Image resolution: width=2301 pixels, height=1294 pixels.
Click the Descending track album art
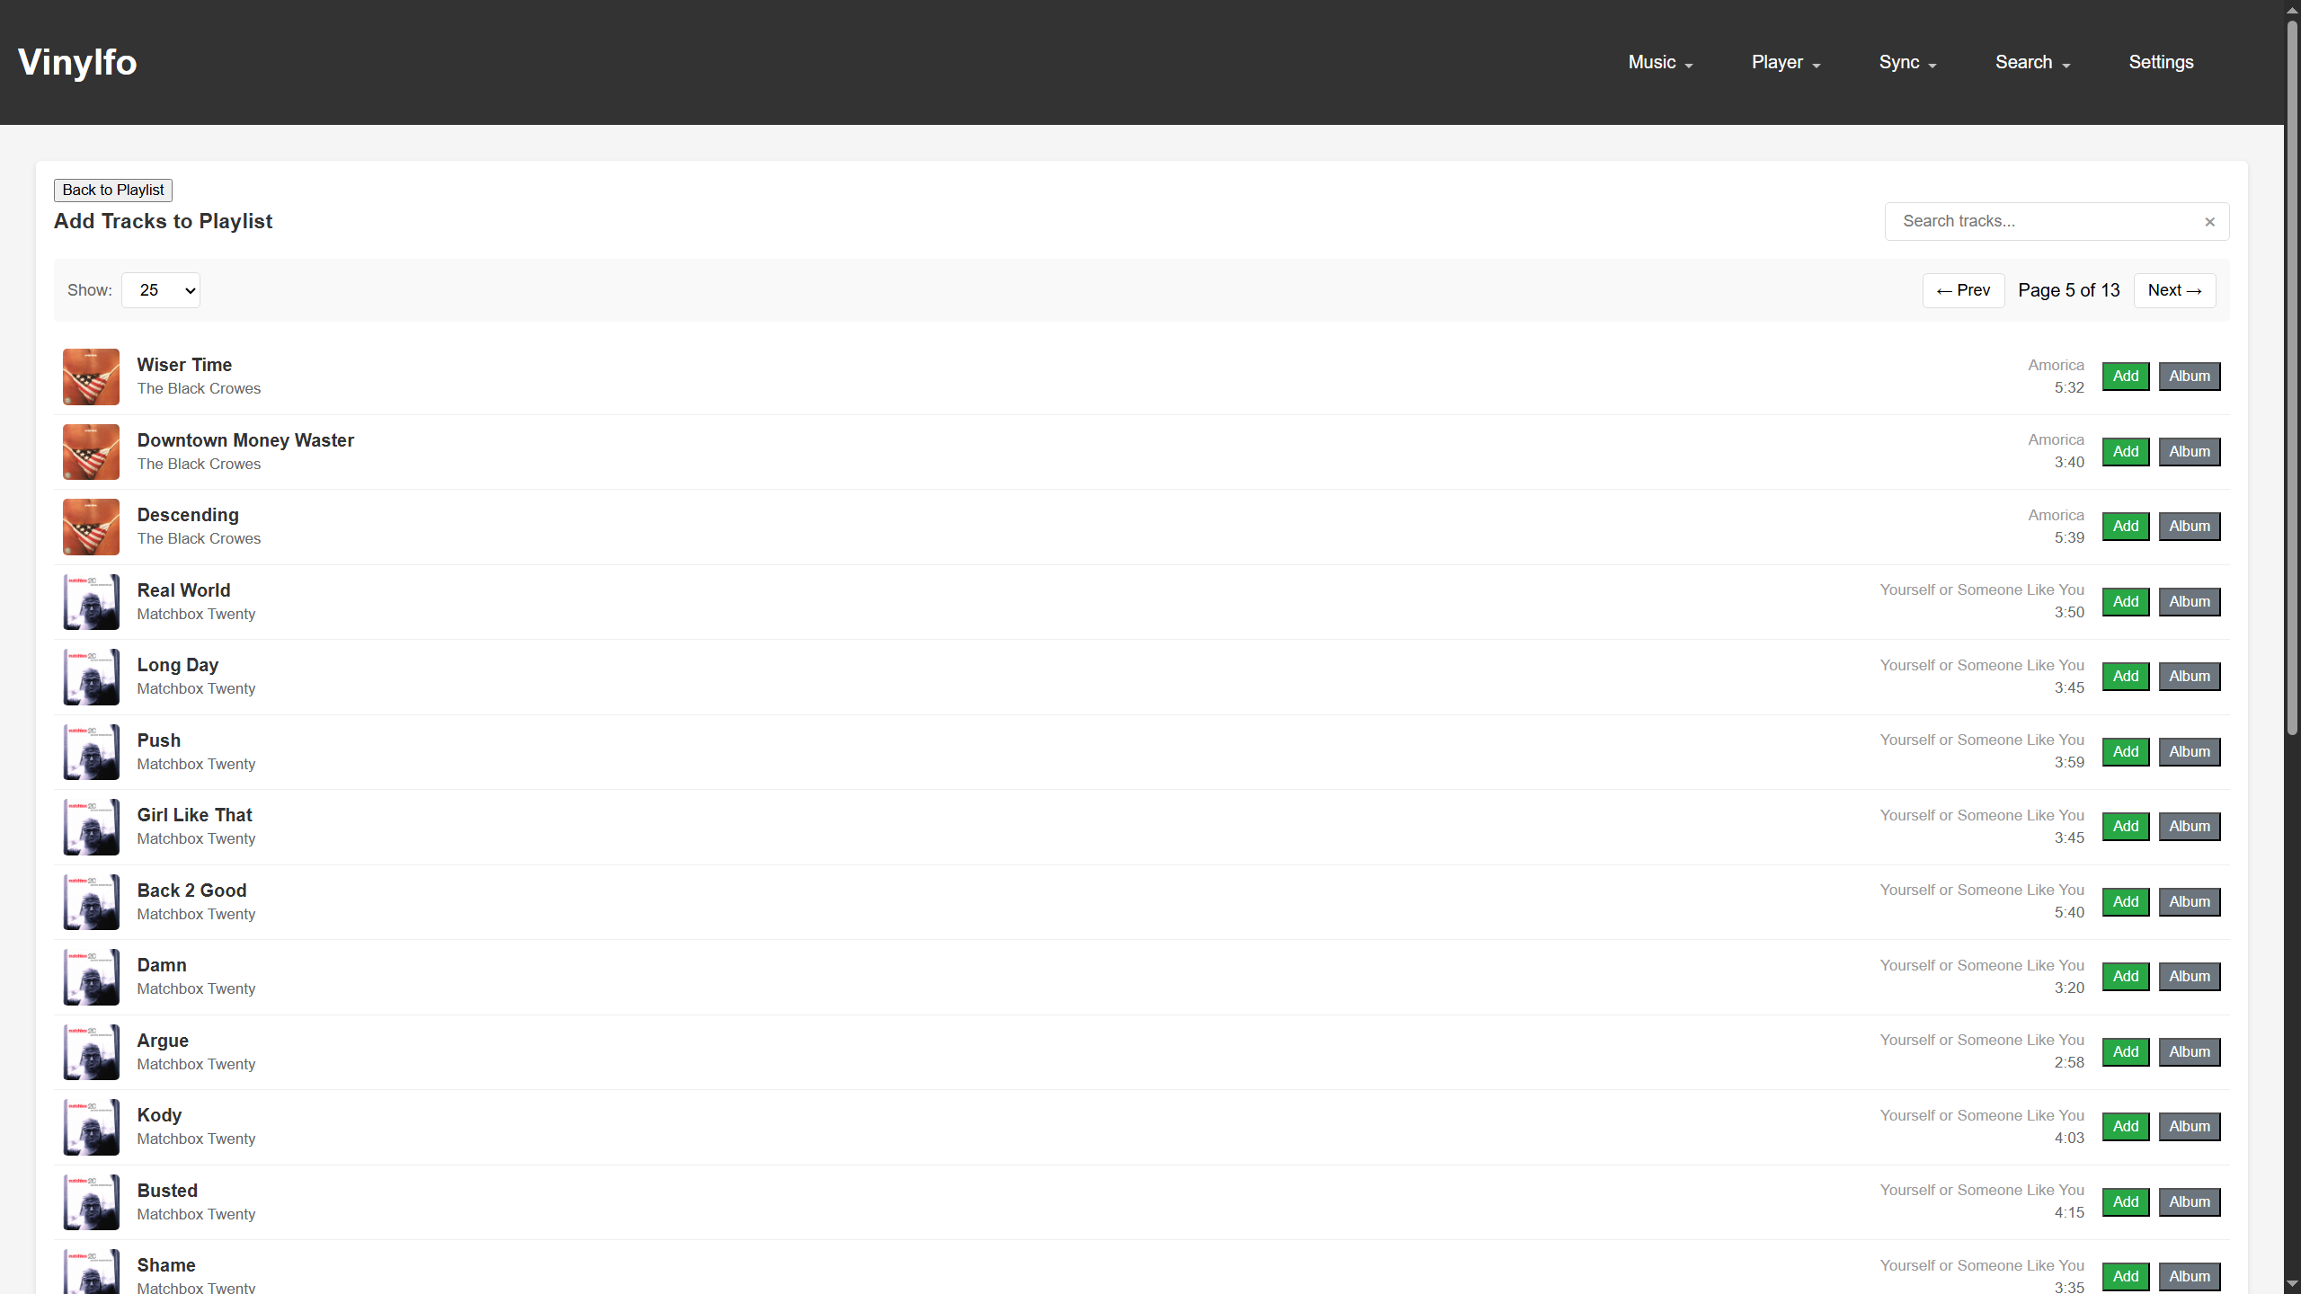91,527
